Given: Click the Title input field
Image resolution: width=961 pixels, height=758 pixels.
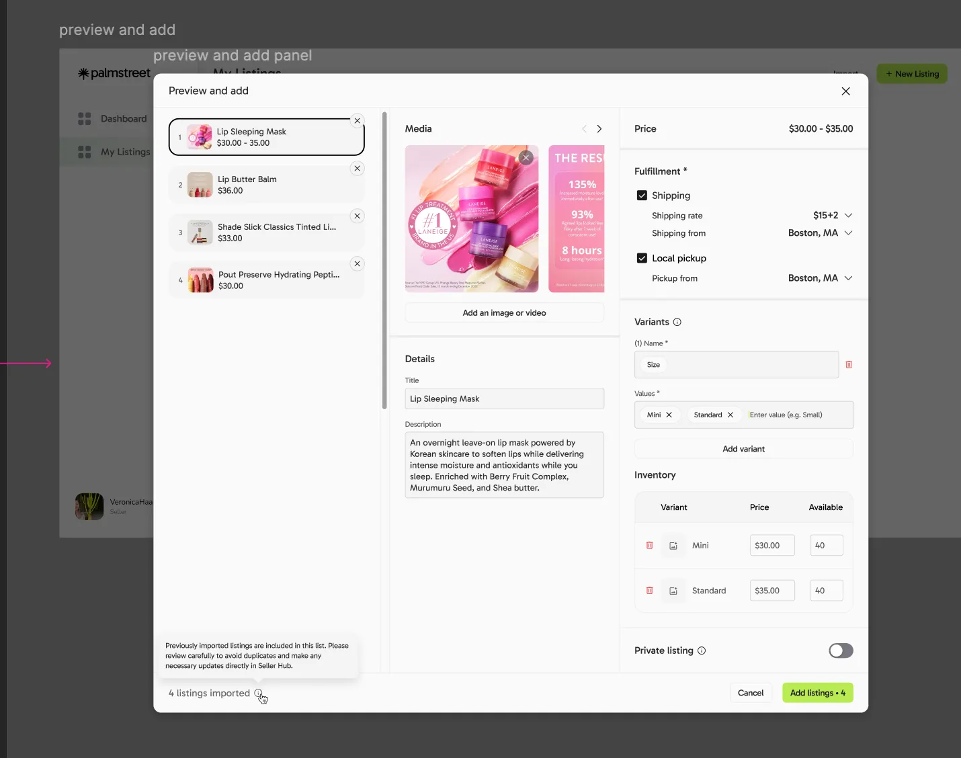Looking at the screenshot, I should point(504,398).
